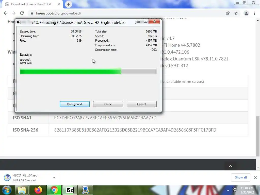This screenshot has height=195, width=260.
Task: Select the ISO SHA1 hash value
Action: (x=105, y=118)
